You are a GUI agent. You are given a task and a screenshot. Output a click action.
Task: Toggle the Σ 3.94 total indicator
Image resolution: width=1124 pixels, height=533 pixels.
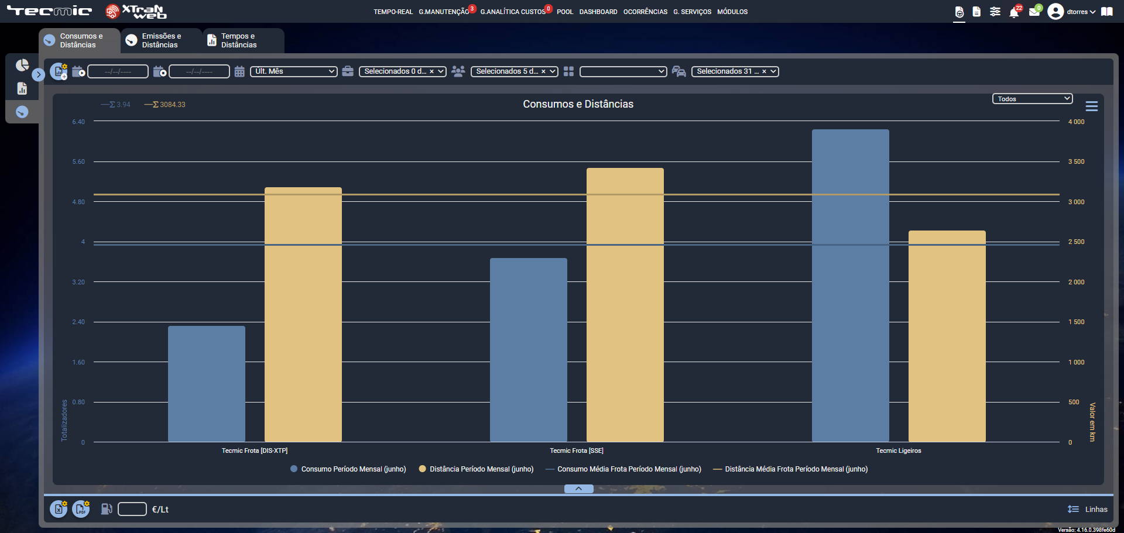[x=115, y=105]
